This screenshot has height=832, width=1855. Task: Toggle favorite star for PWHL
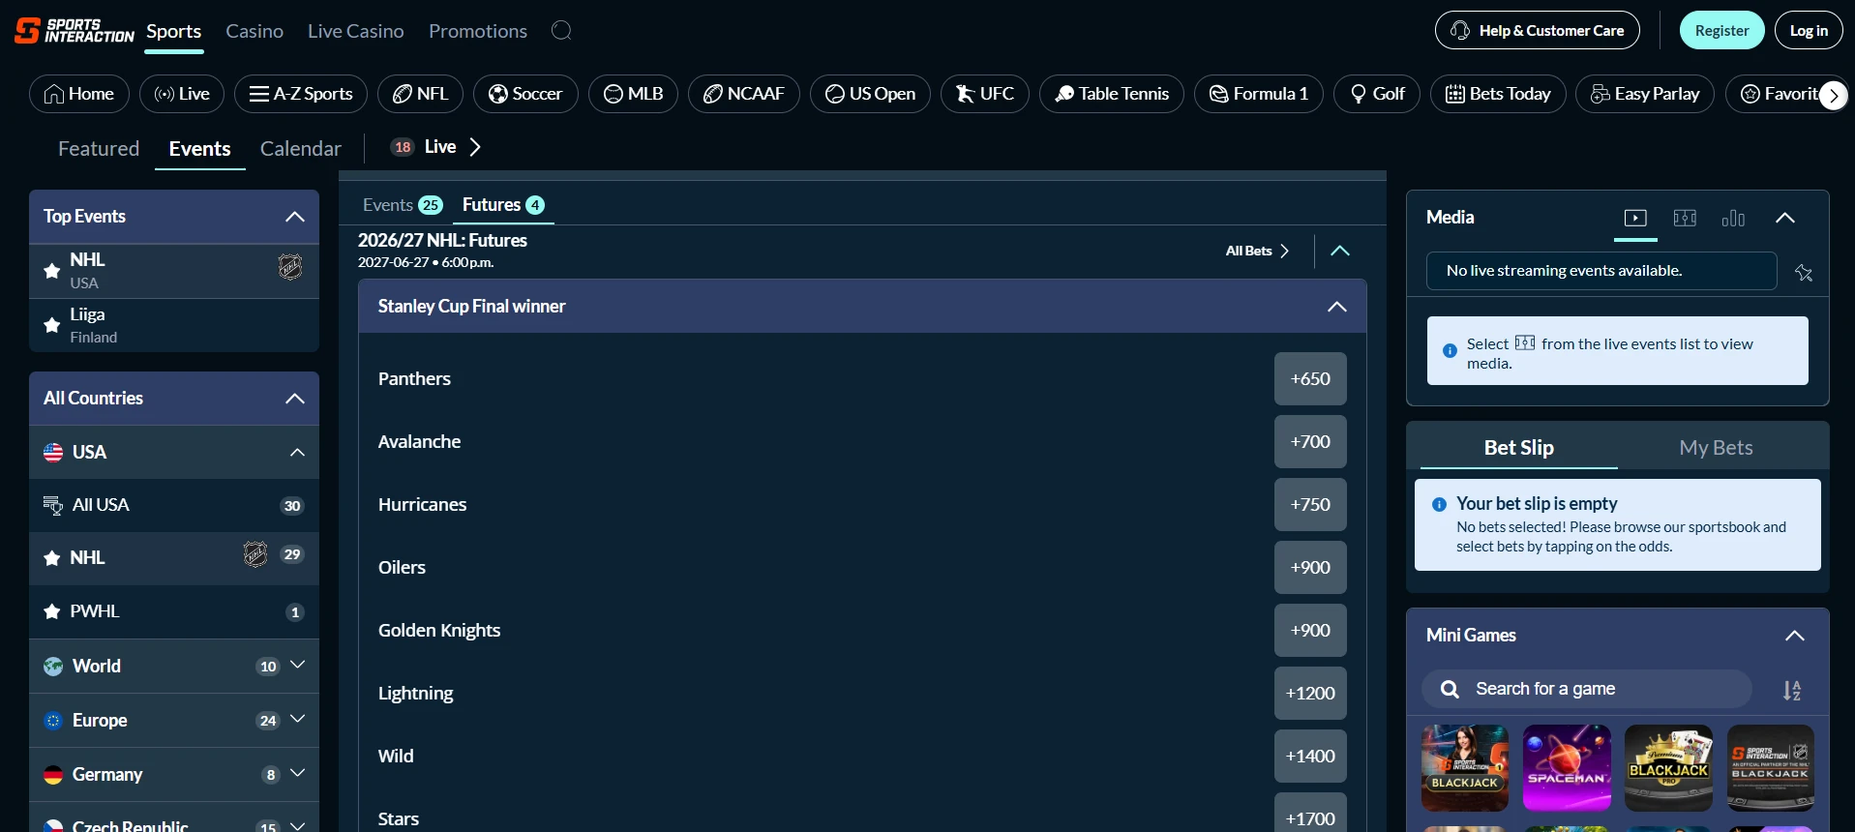(x=52, y=612)
